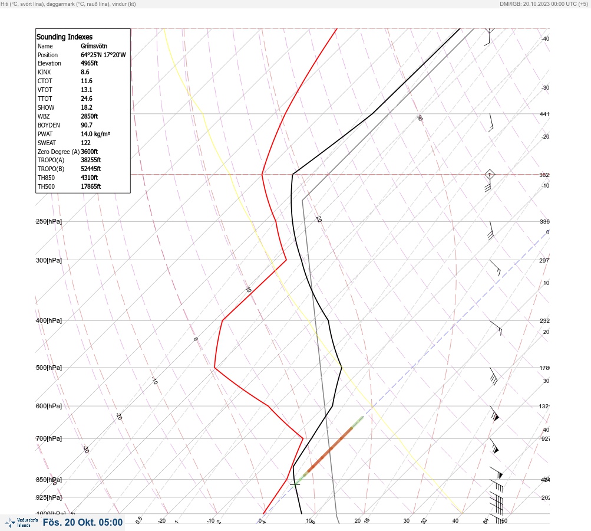Click the 'BOYDEN' index label

click(x=49, y=125)
